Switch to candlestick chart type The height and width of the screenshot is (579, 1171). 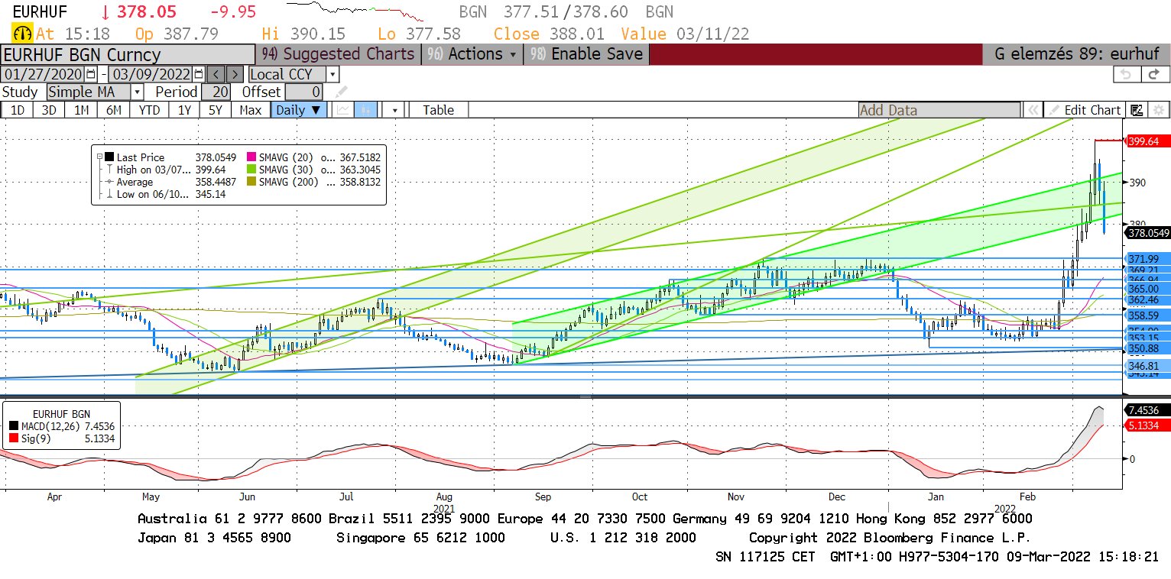365,110
